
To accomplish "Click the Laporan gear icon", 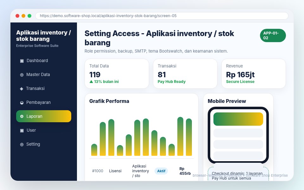I will coord(22,116).
